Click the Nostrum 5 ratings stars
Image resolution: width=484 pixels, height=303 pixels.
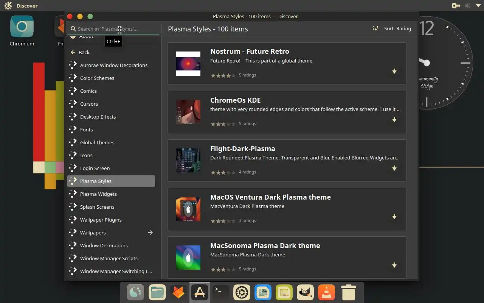click(223, 75)
